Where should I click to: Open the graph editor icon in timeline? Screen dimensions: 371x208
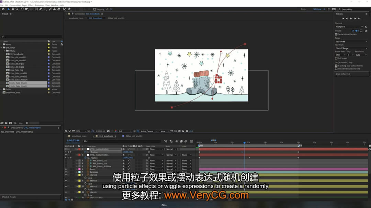[191, 141]
